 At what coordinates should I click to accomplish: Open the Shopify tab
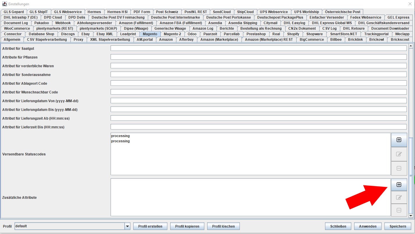pos(293,34)
